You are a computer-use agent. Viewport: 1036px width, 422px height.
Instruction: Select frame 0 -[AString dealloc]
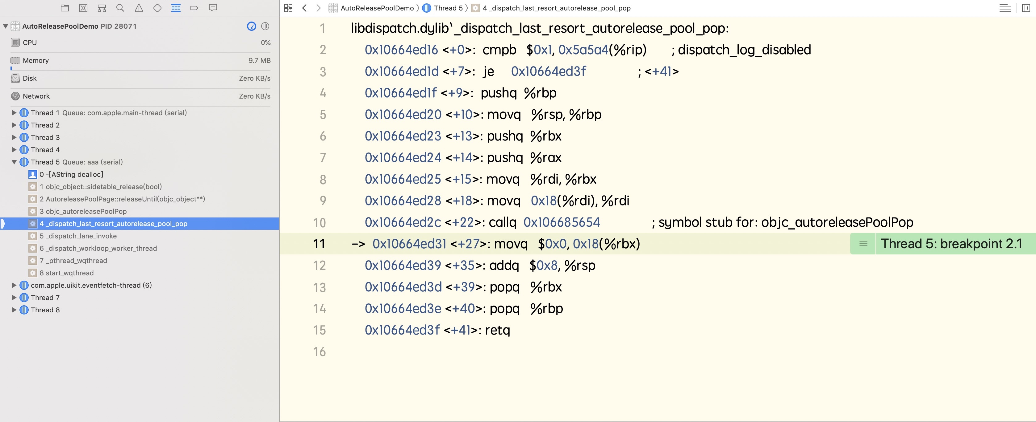click(x=71, y=174)
